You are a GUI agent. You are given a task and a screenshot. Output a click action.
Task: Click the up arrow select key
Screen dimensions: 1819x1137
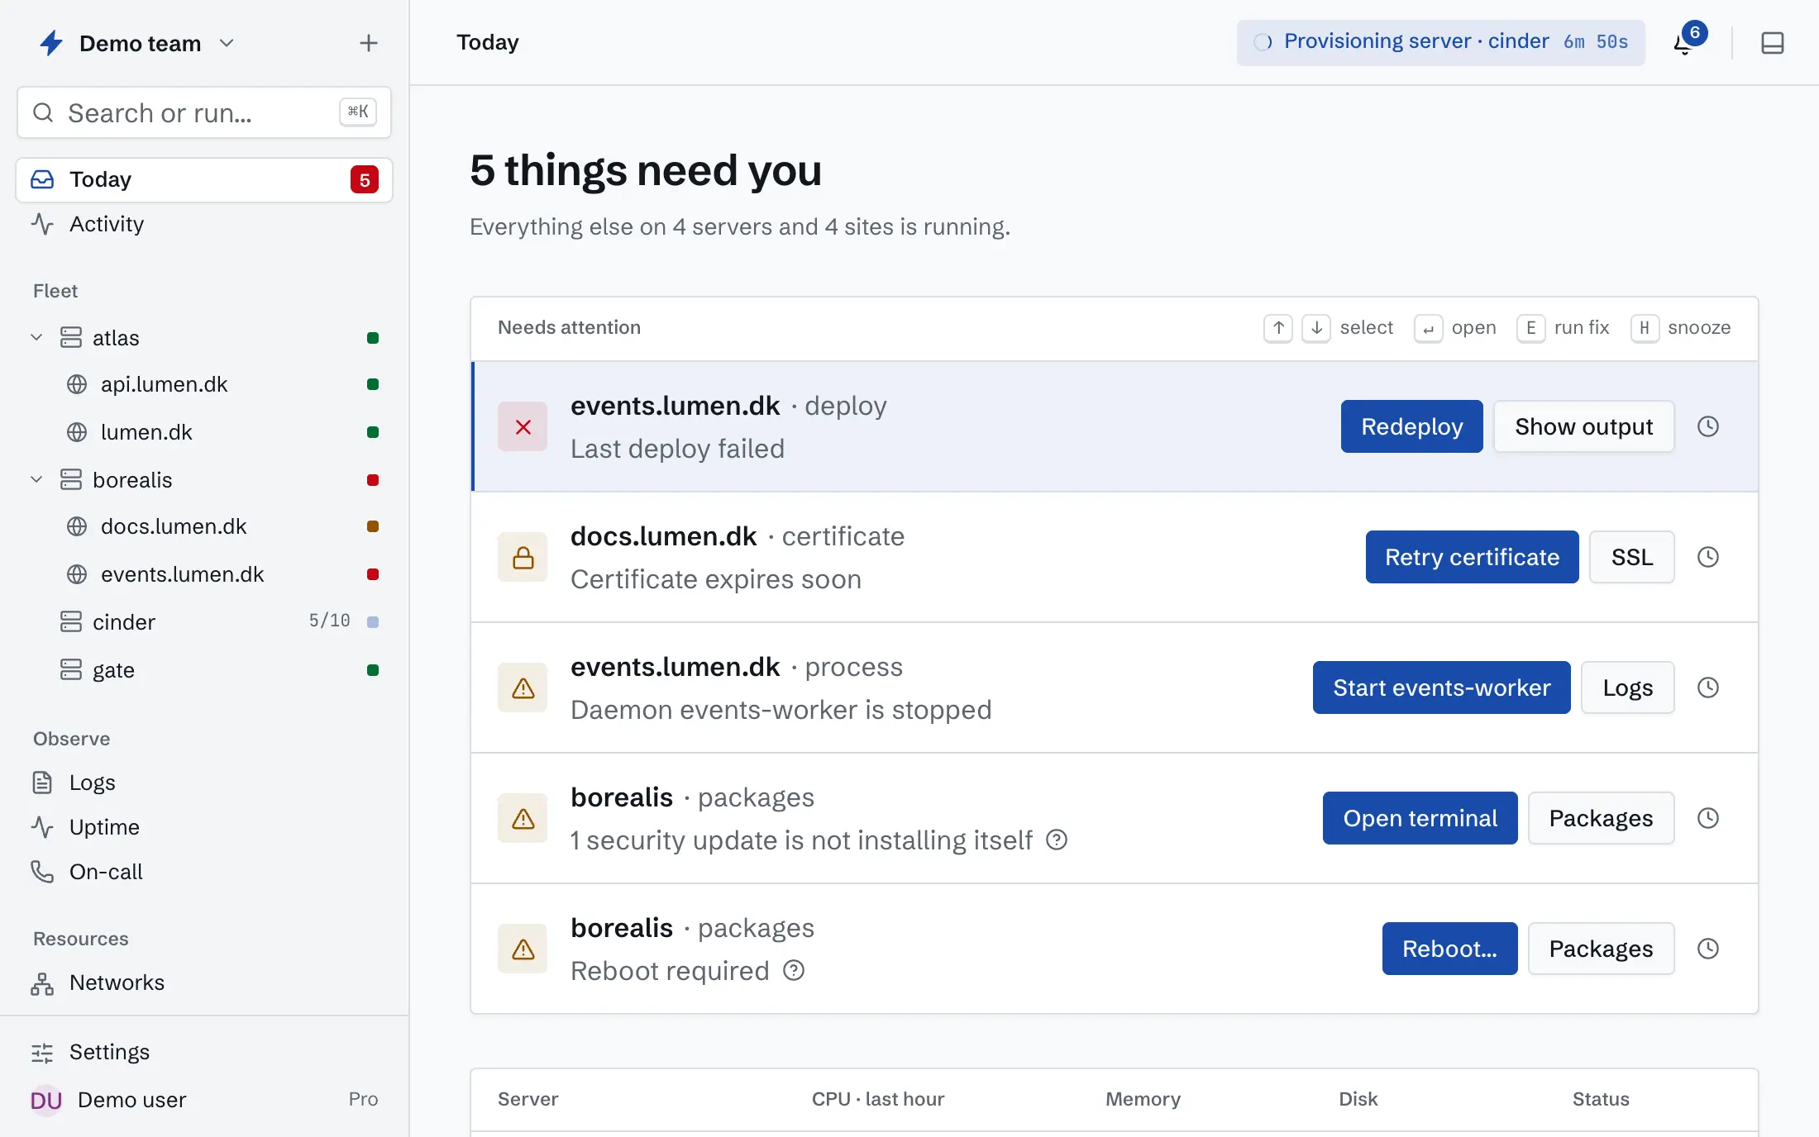[x=1278, y=328]
